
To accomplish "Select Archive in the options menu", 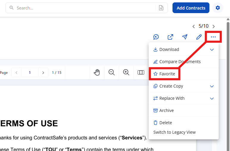I will pyautogui.click(x=166, y=110).
